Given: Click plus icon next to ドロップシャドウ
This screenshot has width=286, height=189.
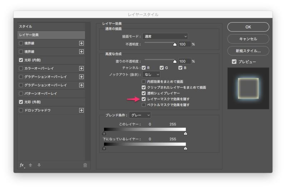Looking at the screenshot, I should pyautogui.click(x=82, y=110).
